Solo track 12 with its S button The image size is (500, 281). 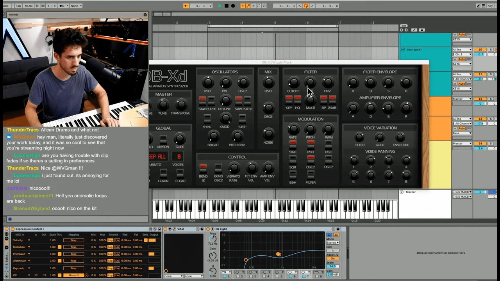tap(491, 99)
